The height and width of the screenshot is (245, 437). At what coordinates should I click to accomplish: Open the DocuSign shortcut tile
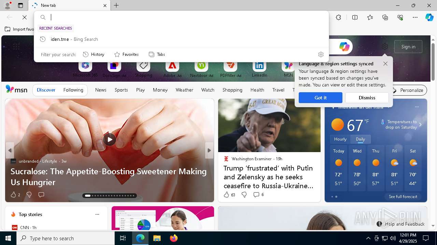[114, 69]
